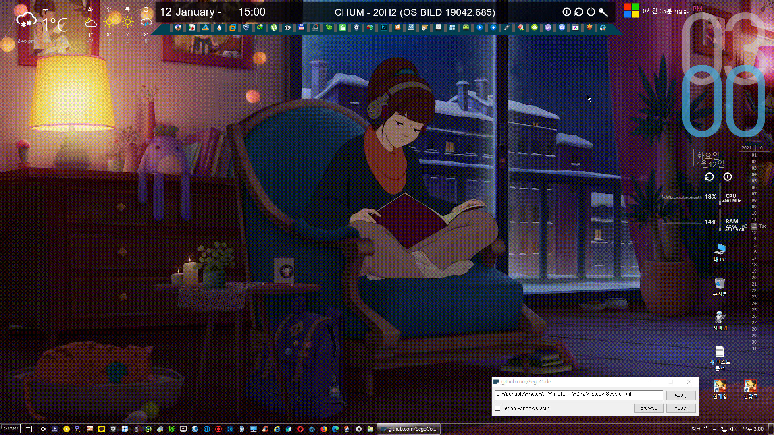This screenshot has width=774, height=435.
Task: Launch the 신맞고 desktop shortcut
Action: click(x=751, y=389)
